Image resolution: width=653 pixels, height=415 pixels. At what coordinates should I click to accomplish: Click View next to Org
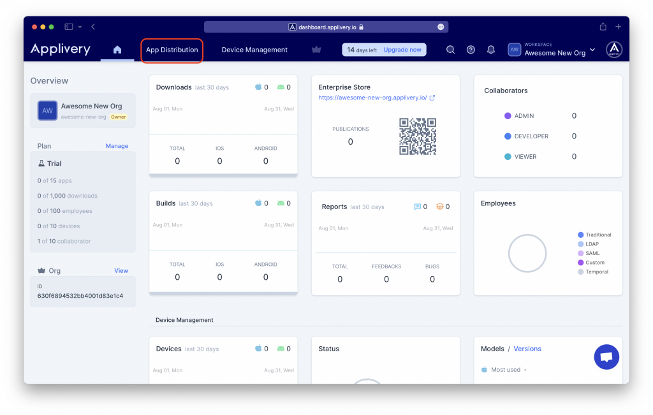[121, 270]
